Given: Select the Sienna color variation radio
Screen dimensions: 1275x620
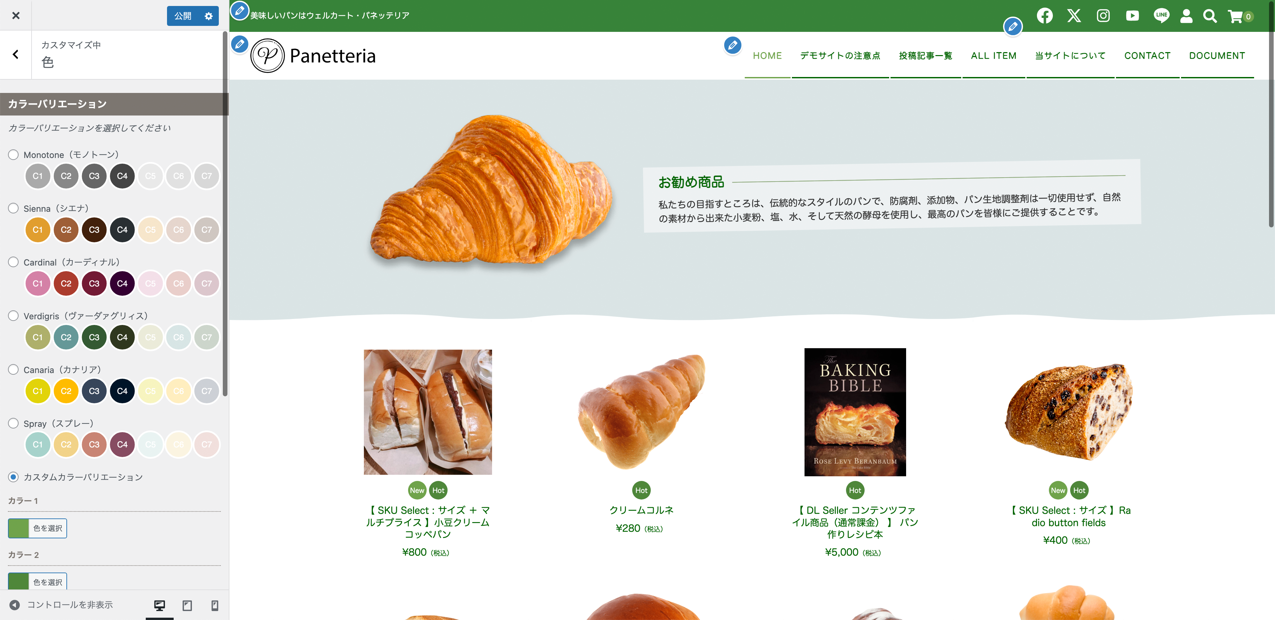Looking at the screenshot, I should (x=13, y=208).
